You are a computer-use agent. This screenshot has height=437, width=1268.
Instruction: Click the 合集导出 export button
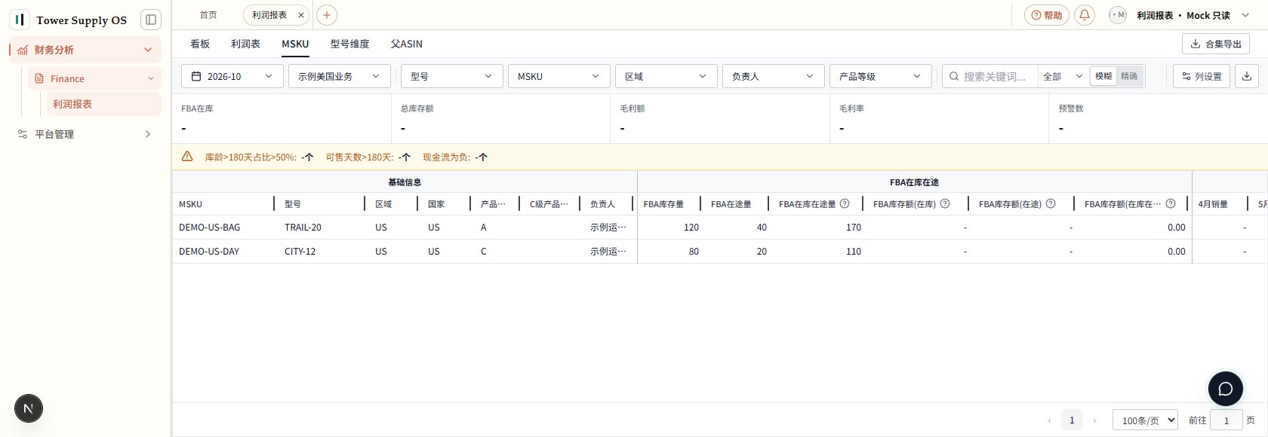[x=1216, y=44]
